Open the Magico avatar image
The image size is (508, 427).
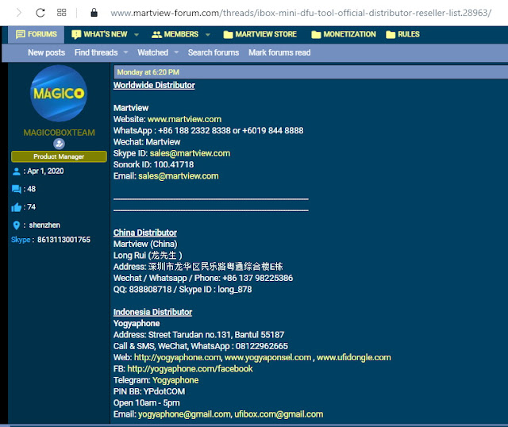59,94
